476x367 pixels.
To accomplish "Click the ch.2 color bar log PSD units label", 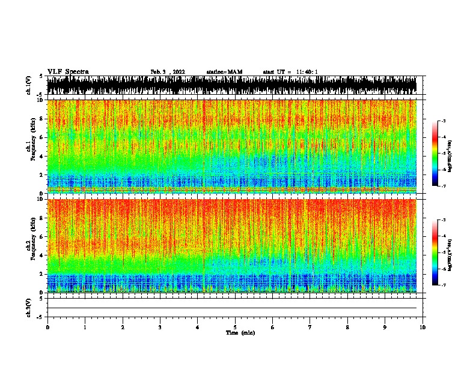I will (450, 255).
